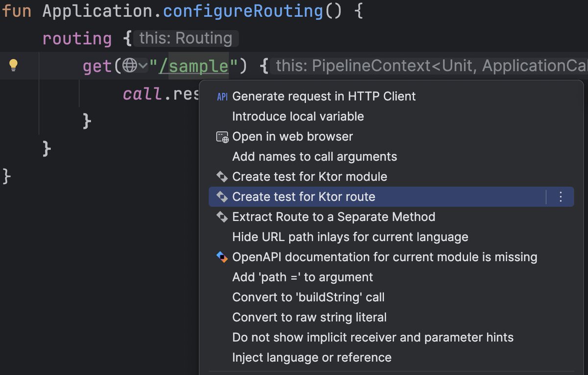Click the OpenAPI documentation plugin icon
Image resolution: width=588 pixels, height=375 pixels.
[x=222, y=257]
